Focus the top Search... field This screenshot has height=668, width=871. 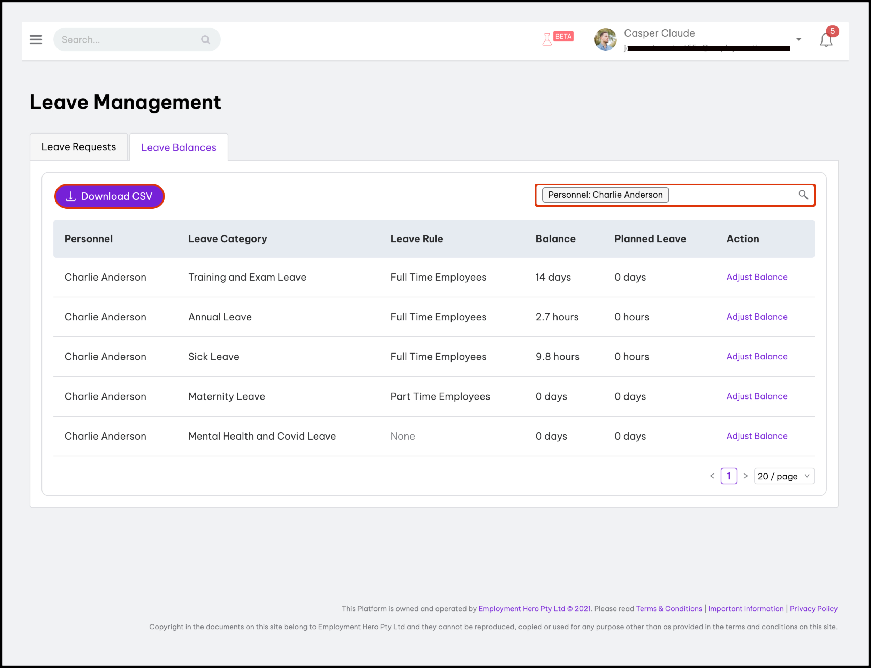pyautogui.click(x=137, y=39)
